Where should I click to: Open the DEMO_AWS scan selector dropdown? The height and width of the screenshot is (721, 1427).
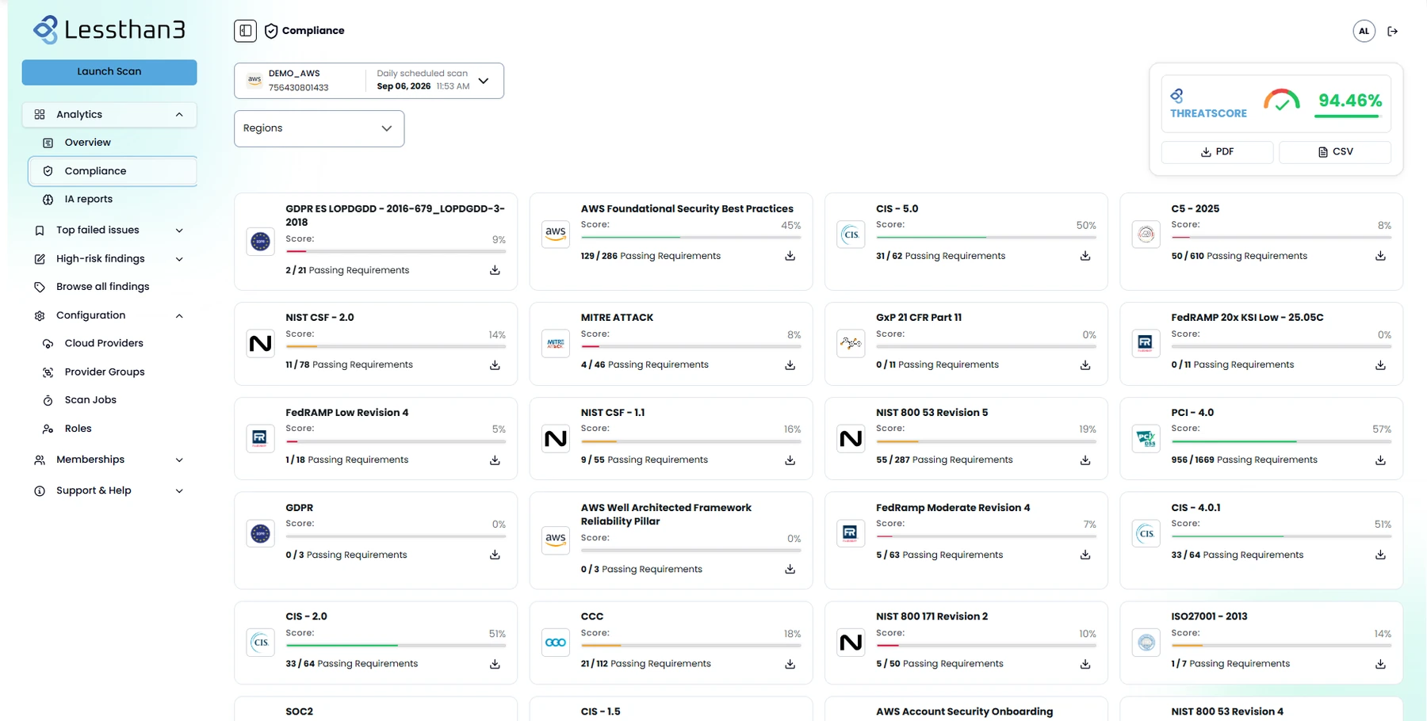[369, 81]
